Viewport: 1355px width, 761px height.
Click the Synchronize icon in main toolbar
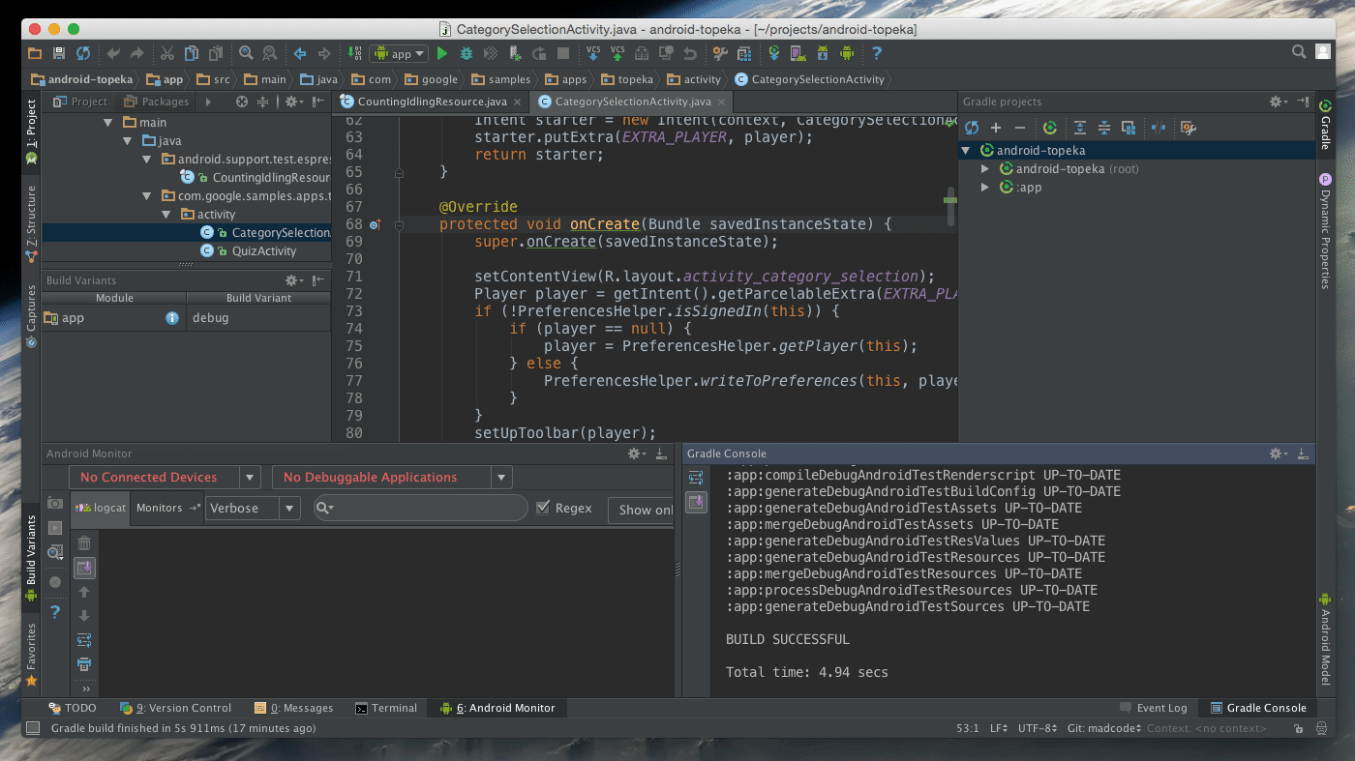click(83, 54)
